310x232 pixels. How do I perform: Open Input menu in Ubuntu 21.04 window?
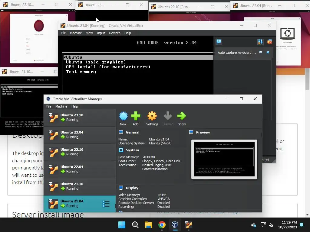101,33
